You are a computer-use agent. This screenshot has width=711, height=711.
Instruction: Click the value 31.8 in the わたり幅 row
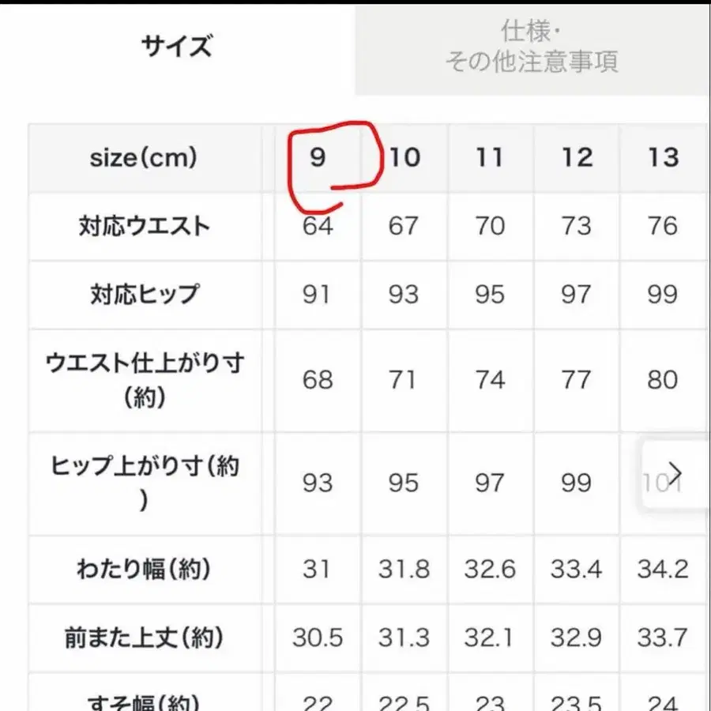tap(404, 570)
